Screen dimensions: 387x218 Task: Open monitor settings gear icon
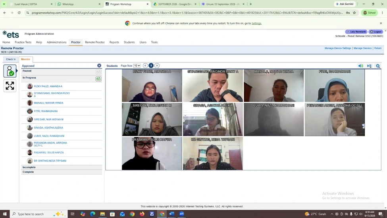378,66
